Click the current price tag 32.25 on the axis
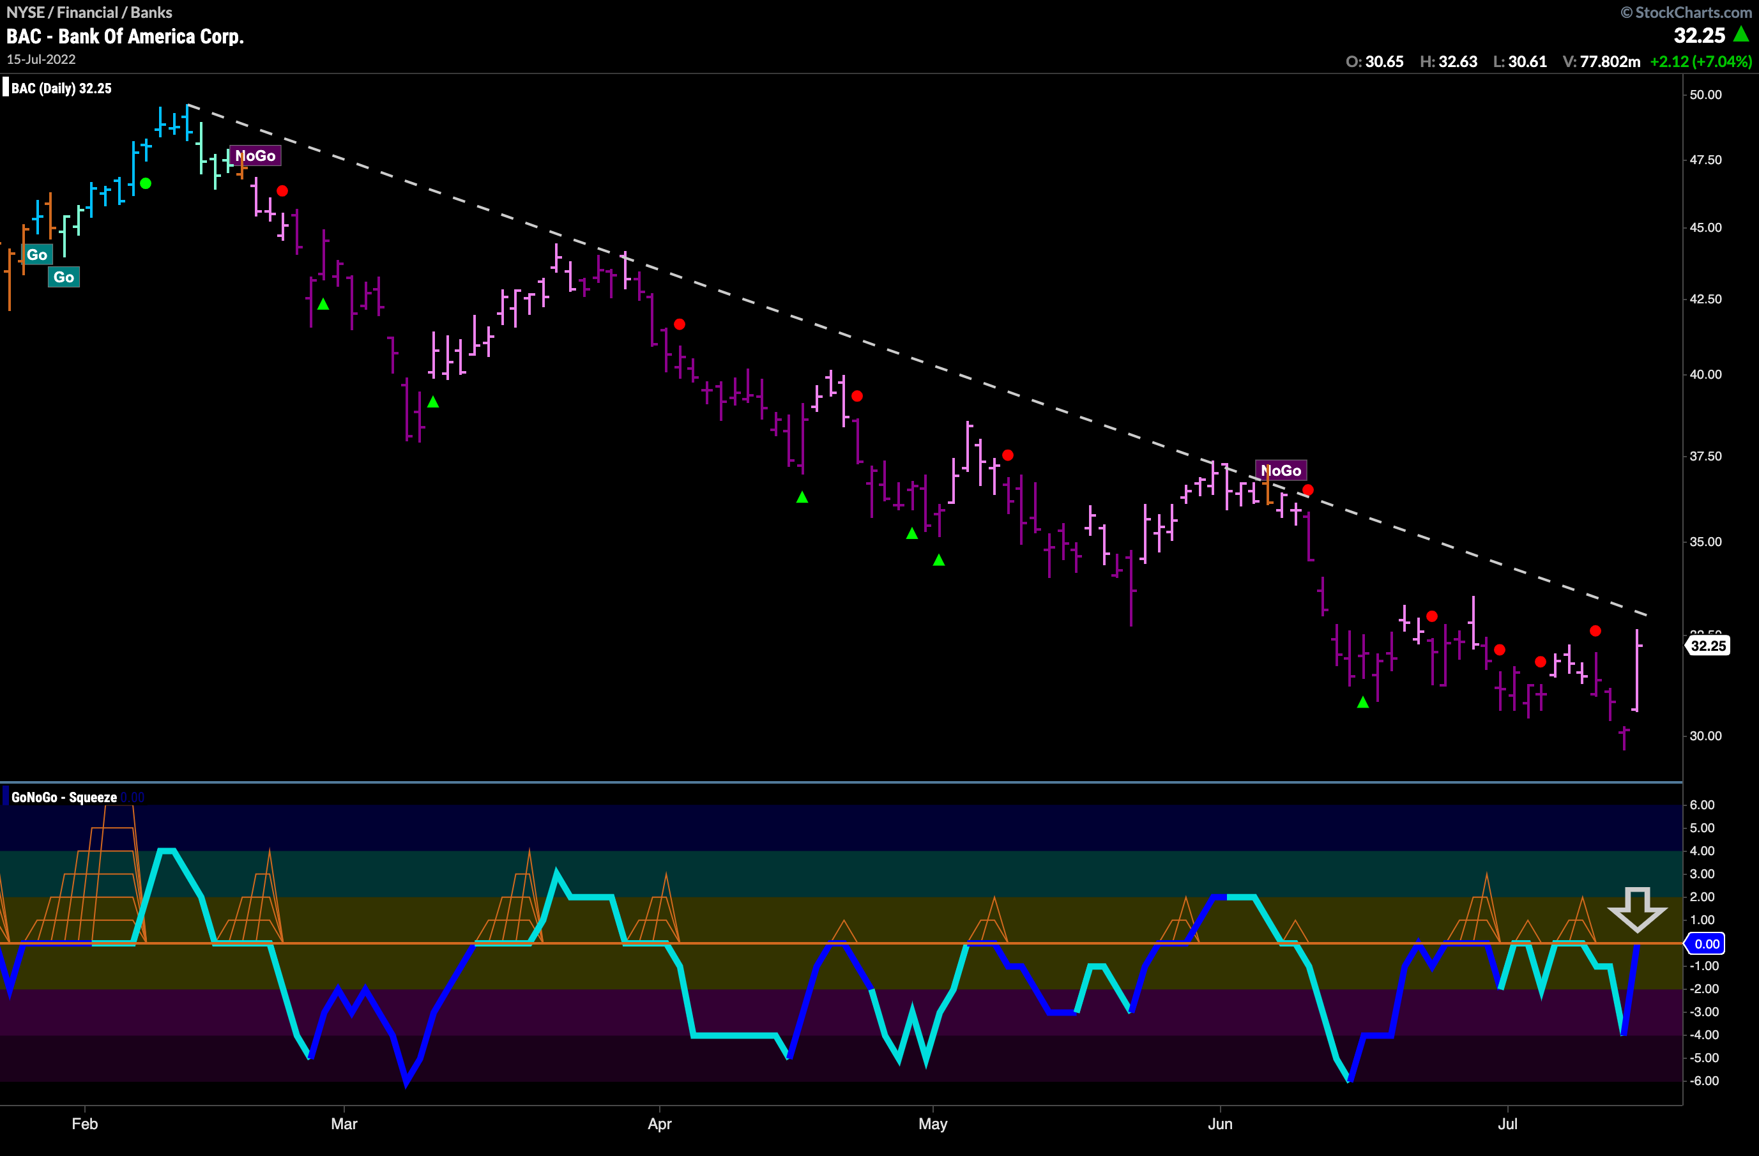The height and width of the screenshot is (1156, 1759). (x=1708, y=646)
